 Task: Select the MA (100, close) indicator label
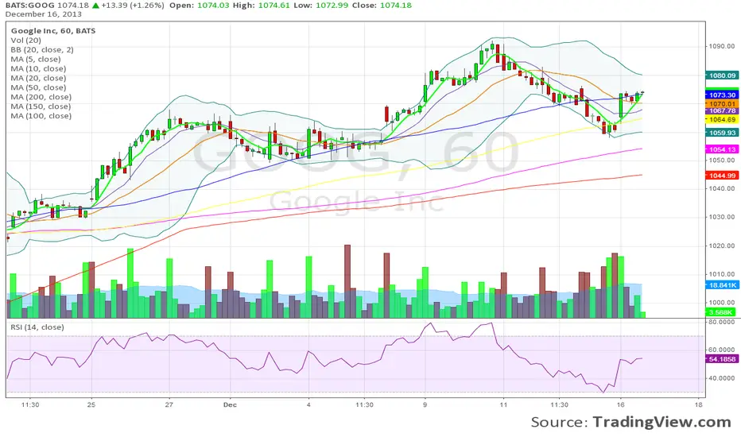click(x=41, y=116)
